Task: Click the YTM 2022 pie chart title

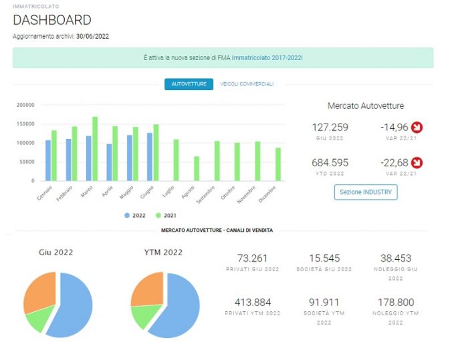Action: pyautogui.click(x=163, y=252)
